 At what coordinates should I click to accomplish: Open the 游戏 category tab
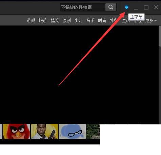31,20
